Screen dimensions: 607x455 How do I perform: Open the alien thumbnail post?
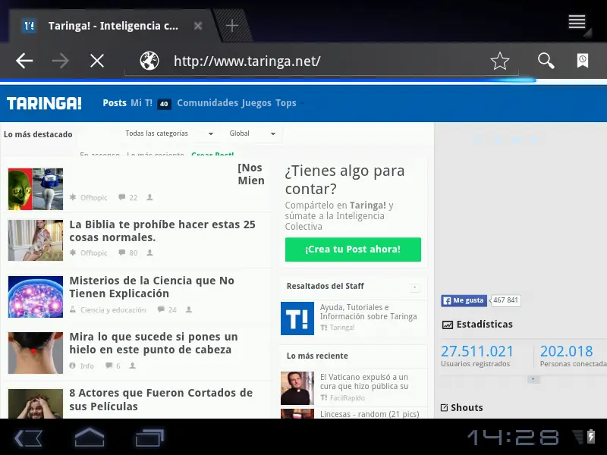click(x=36, y=189)
